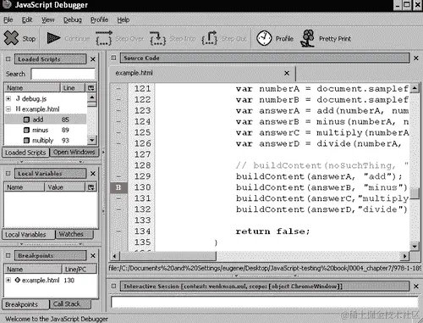The image size is (423, 323).
Task: Toggle Pretty Print flower icon
Action: [308, 38]
